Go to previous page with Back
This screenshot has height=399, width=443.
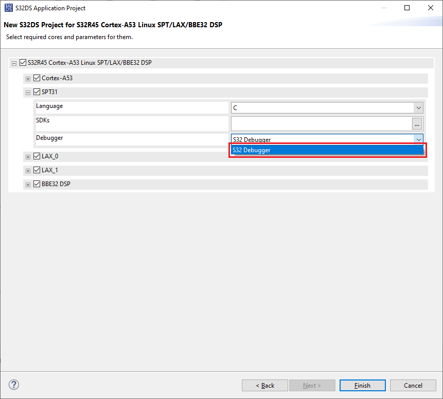click(x=265, y=386)
